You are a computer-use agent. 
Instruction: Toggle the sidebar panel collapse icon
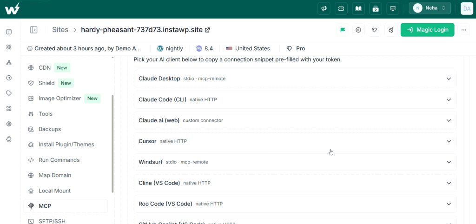pos(33,30)
